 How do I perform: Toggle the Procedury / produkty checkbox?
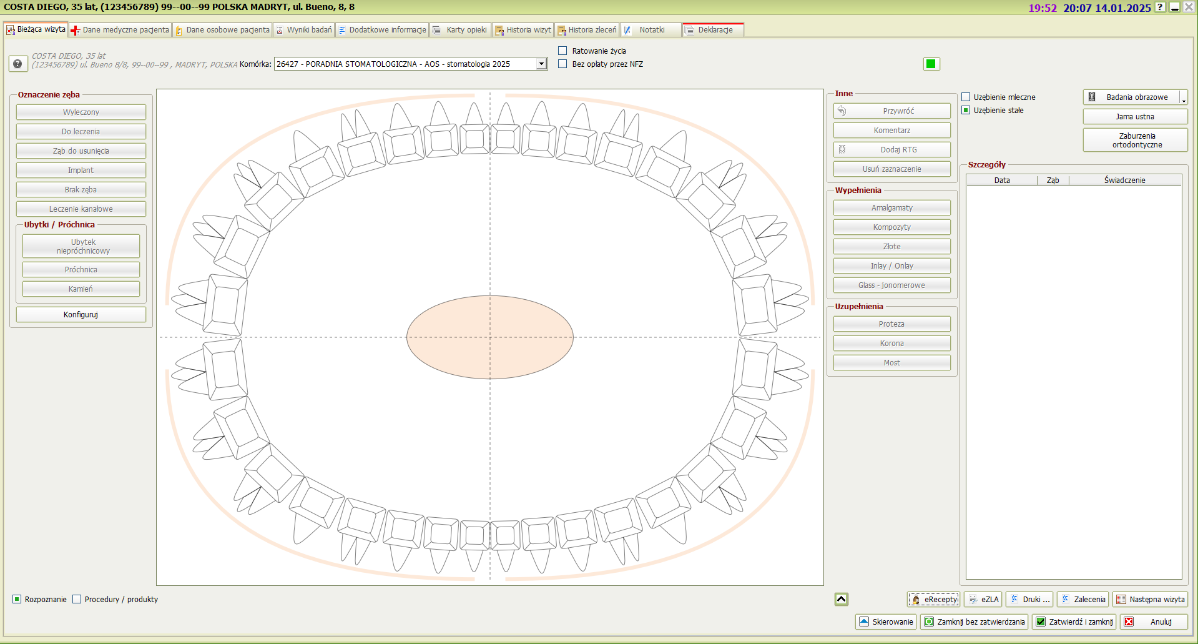click(77, 599)
